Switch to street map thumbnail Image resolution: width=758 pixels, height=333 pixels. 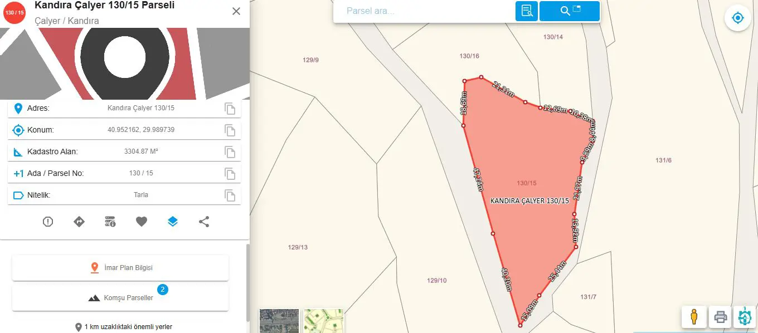coord(324,321)
